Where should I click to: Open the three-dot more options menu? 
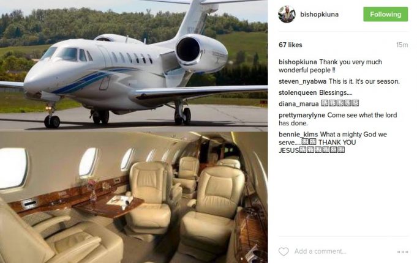coord(403,252)
